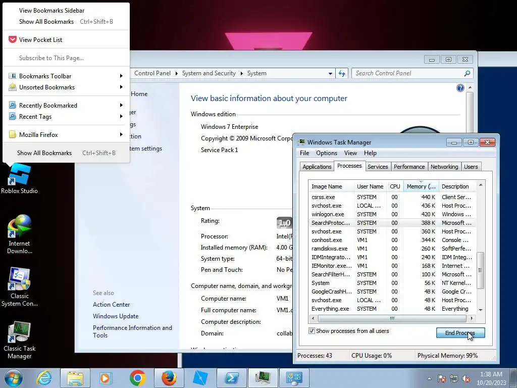The width and height of the screenshot is (517, 388).
Task: Click the Unsorted Bookmarks icon
Action: point(13,87)
